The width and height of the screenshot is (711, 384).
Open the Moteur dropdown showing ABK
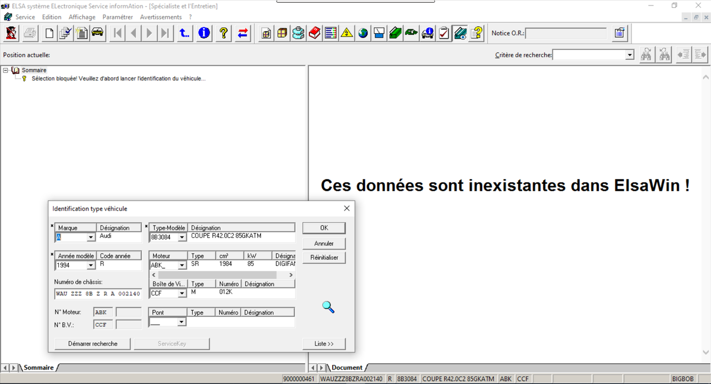[182, 266]
